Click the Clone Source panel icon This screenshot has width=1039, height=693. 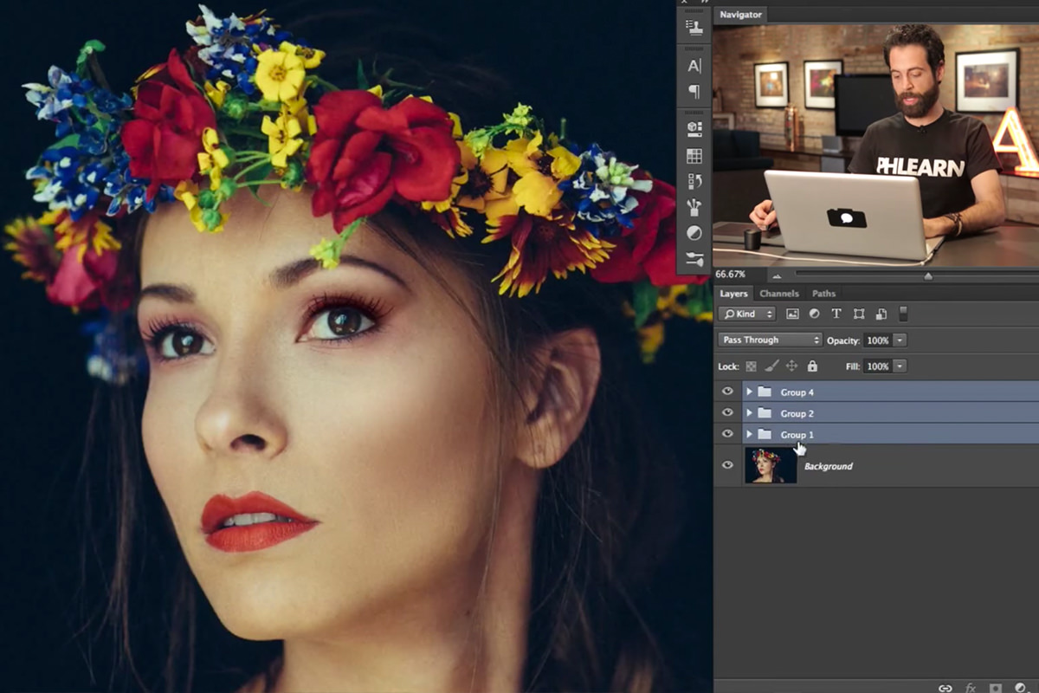pyautogui.click(x=693, y=27)
